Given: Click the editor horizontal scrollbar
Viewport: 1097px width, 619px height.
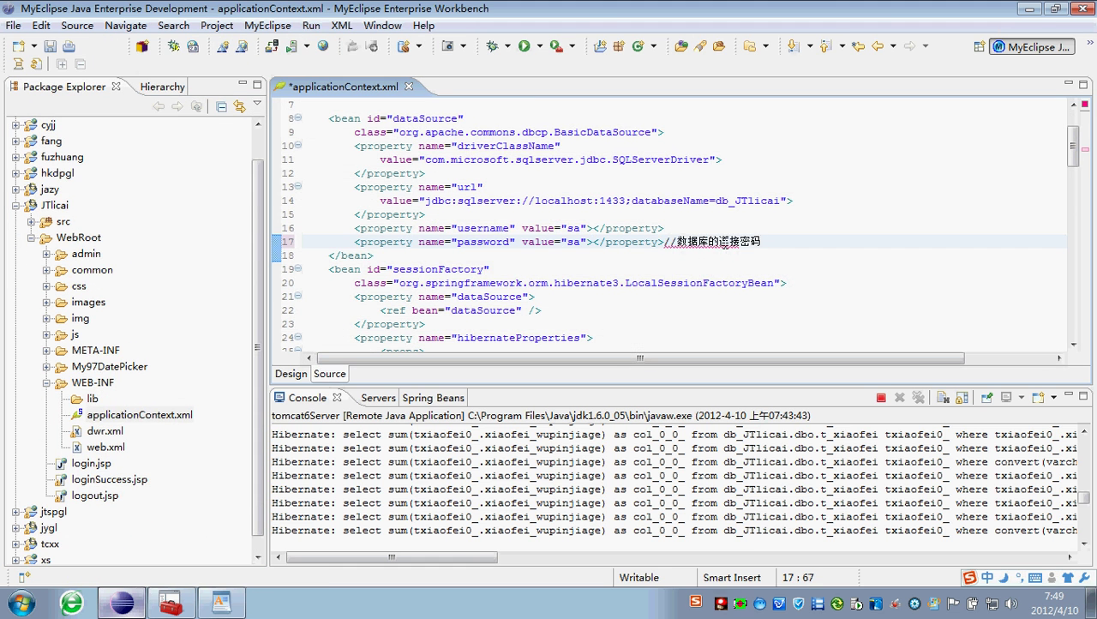Looking at the screenshot, I should (640, 358).
